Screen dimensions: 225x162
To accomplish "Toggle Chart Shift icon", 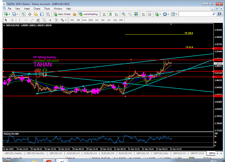I will coord(149,14).
